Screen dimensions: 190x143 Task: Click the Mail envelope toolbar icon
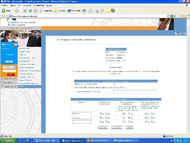point(91,11)
